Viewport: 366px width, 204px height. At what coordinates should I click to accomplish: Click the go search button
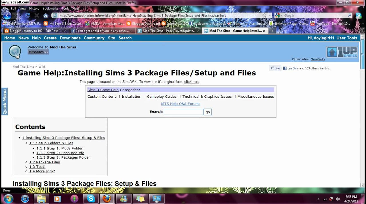tap(208, 112)
